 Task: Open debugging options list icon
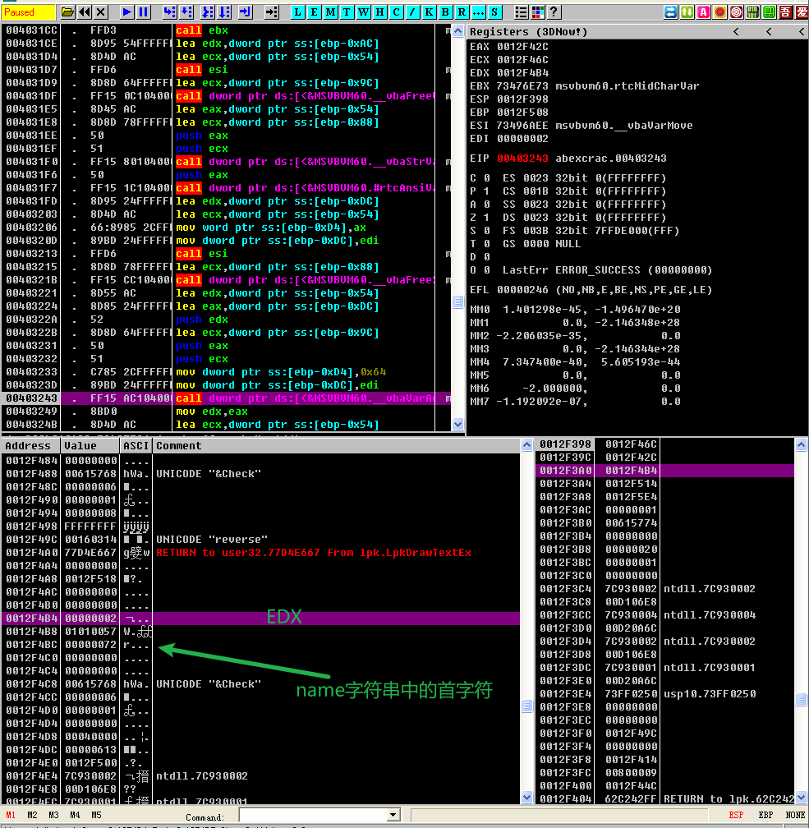pos(521,11)
